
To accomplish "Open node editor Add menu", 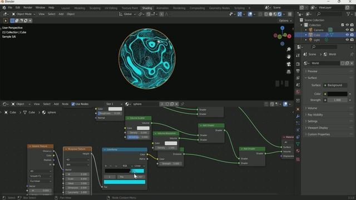I will (56, 104).
